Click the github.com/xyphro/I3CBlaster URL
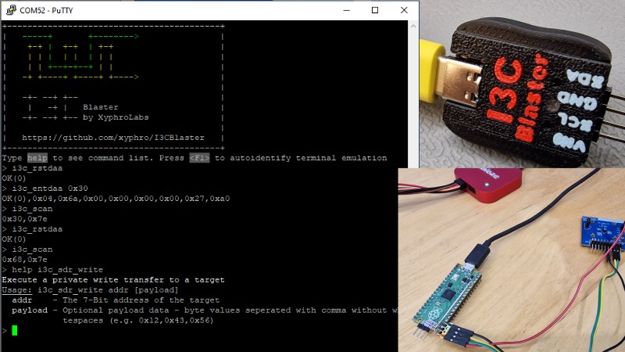 coord(113,138)
